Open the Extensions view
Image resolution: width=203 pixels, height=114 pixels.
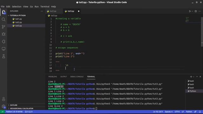tap(3, 41)
